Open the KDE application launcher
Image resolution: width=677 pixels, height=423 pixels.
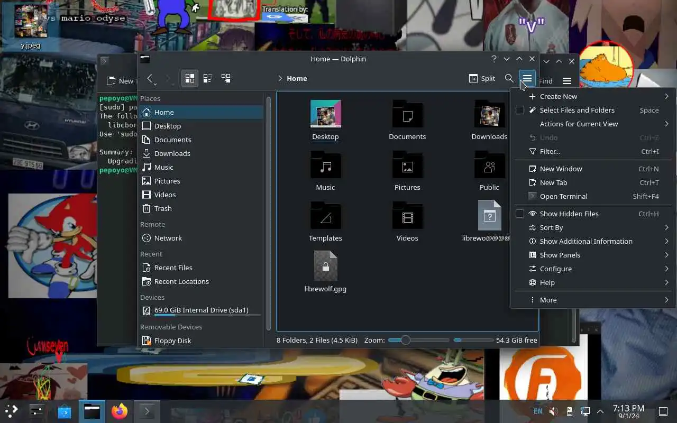coord(12,411)
